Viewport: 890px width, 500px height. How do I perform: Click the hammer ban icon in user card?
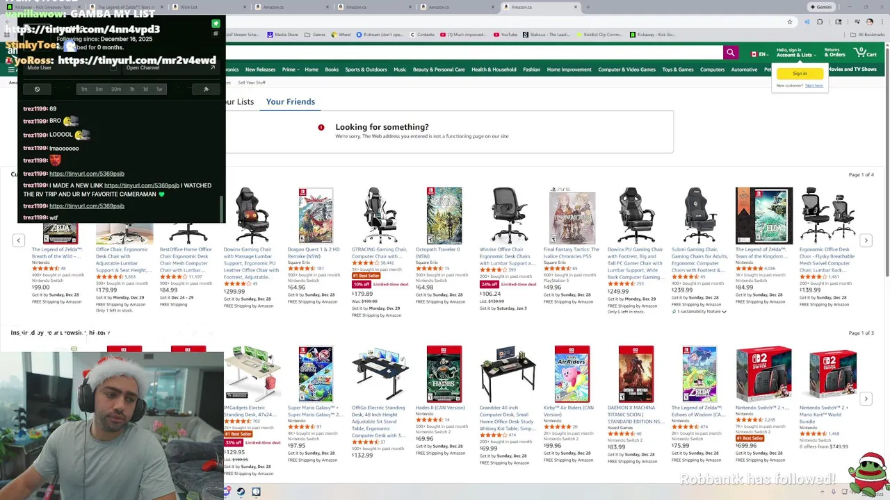pos(206,89)
